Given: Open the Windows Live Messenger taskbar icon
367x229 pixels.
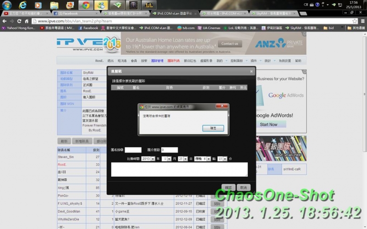Looking at the screenshot, I should point(101,5).
